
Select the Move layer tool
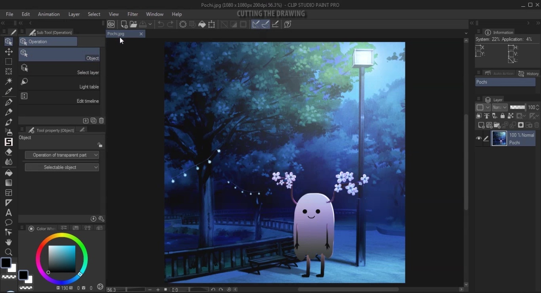click(8, 52)
